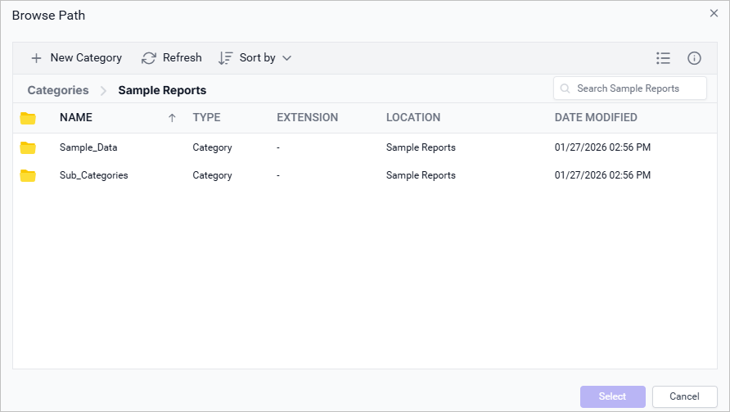This screenshot has height=412, width=730.
Task: Click the Sort by lines icon
Action: [225, 58]
